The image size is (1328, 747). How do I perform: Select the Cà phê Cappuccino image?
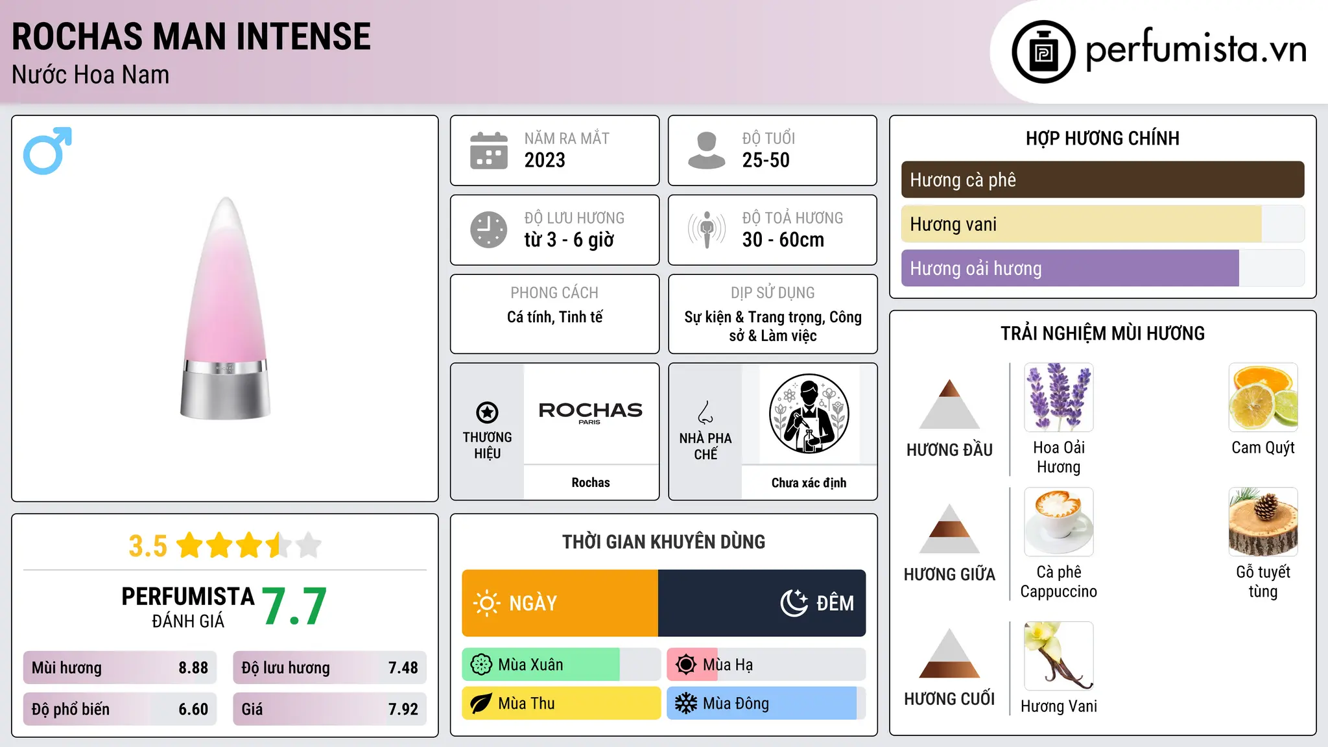coord(1059,522)
